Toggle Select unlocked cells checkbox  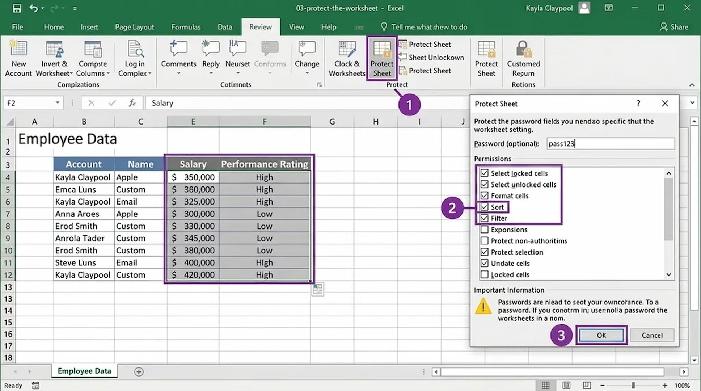pos(484,184)
